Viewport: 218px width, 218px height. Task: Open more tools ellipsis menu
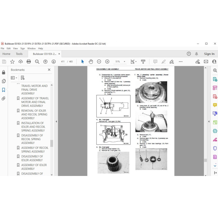click(x=181, y=62)
